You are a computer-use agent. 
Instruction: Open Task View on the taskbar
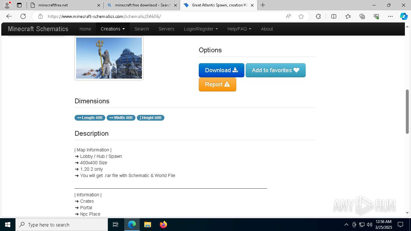tap(116, 225)
